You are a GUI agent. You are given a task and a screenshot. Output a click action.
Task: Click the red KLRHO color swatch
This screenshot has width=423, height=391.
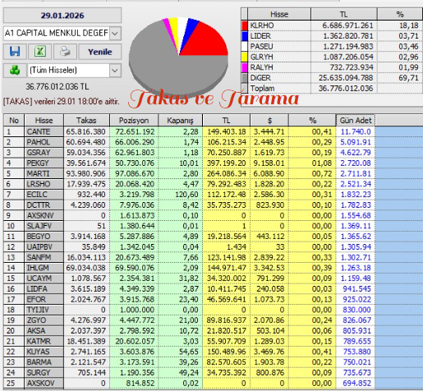[245, 25]
